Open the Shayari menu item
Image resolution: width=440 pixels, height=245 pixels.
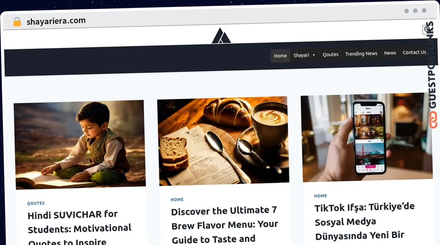click(x=301, y=55)
